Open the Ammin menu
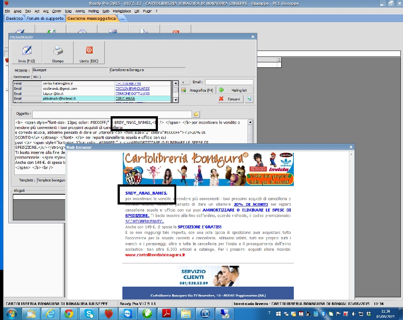Viewport: 403px width, 320px height. click(x=80, y=11)
